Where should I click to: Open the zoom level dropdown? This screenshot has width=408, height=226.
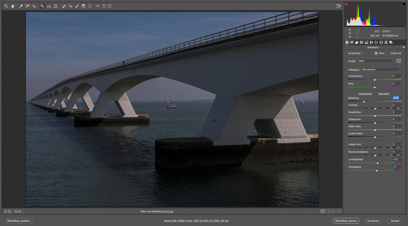pyautogui.click(x=26, y=211)
